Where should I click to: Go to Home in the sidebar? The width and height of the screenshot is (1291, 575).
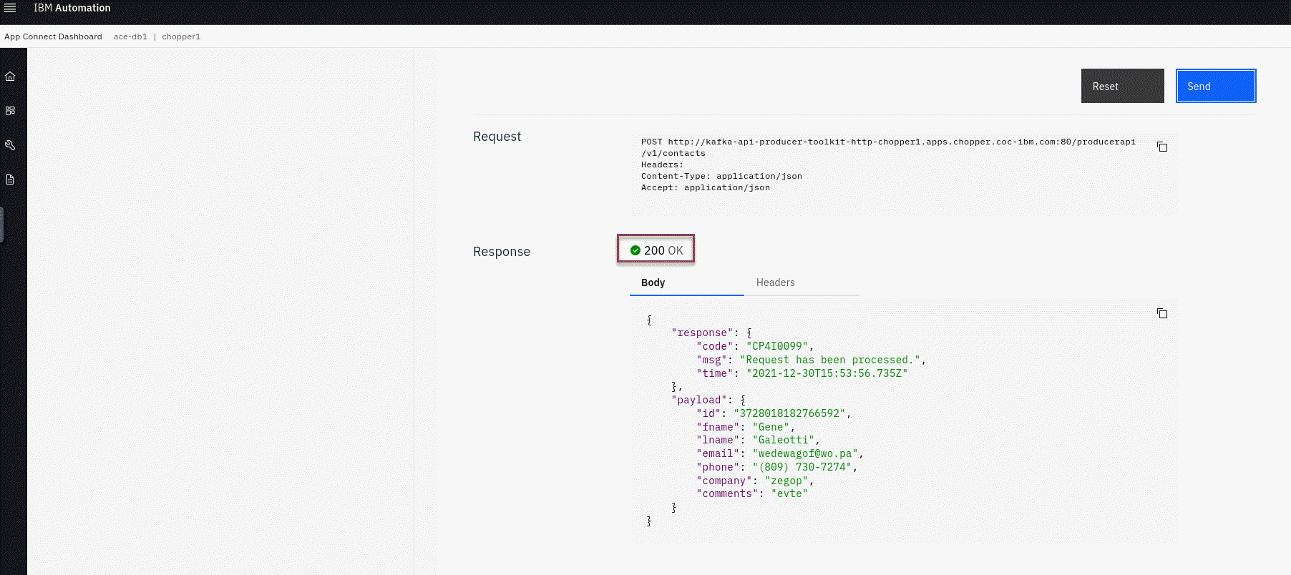[10, 77]
